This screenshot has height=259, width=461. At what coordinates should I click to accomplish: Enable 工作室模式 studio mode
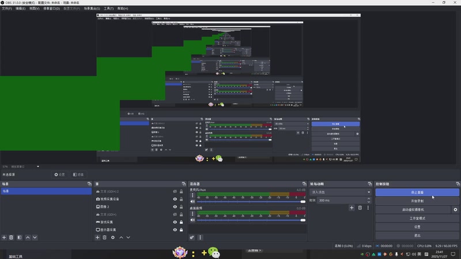tap(417, 218)
